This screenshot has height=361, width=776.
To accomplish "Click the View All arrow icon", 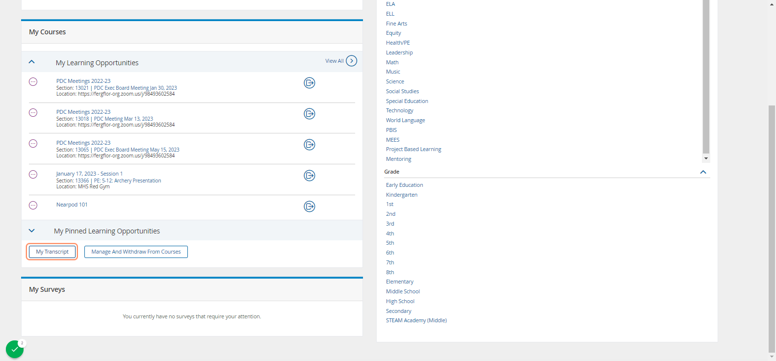I will click(351, 61).
